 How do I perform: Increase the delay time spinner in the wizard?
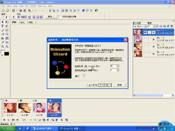point(118,65)
